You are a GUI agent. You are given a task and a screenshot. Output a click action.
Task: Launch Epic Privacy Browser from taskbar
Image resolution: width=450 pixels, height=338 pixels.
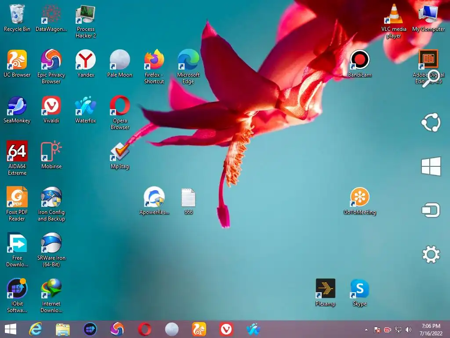click(x=117, y=329)
